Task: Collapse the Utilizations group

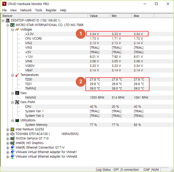Action: click(x=12, y=121)
